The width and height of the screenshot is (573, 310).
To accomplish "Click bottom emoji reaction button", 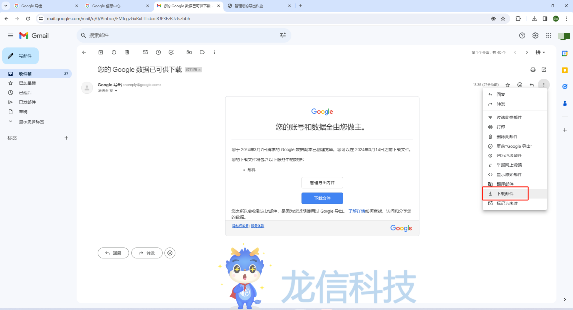I will (x=170, y=253).
